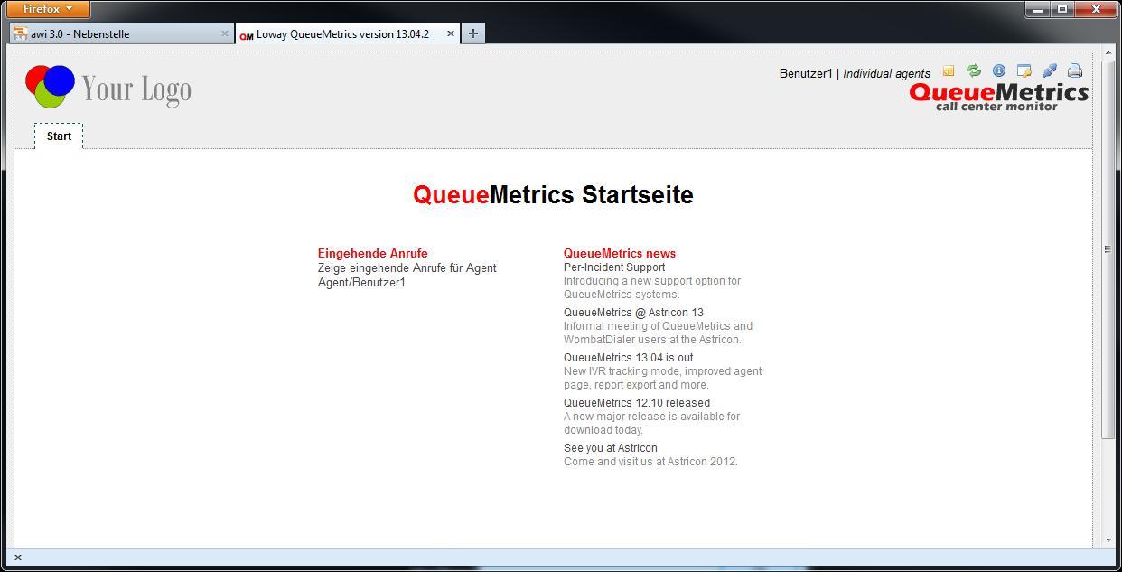This screenshot has width=1122, height=572.
Task: Switch to awi 3.0 - Nebenstelle tab
Action: (117, 34)
